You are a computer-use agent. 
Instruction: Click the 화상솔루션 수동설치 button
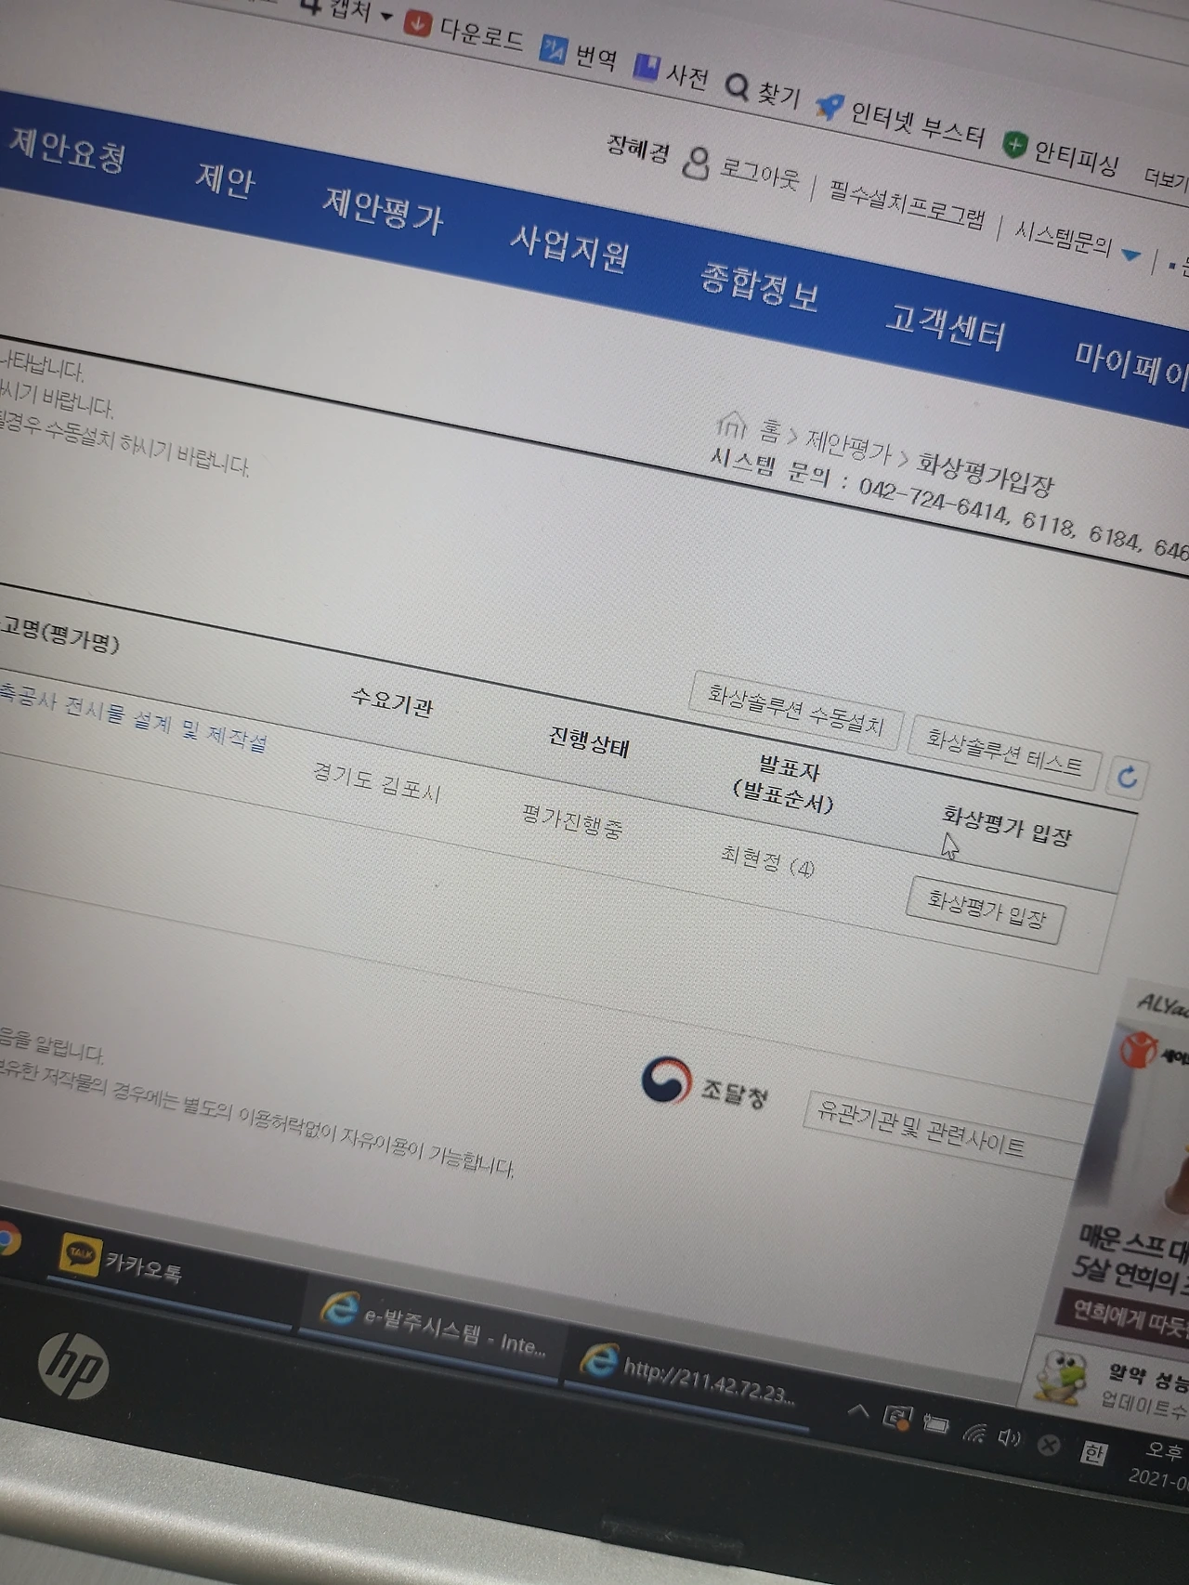(796, 709)
